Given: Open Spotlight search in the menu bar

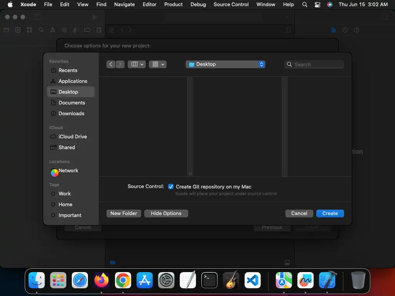Looking at the screenshot, I should (305, 5).
